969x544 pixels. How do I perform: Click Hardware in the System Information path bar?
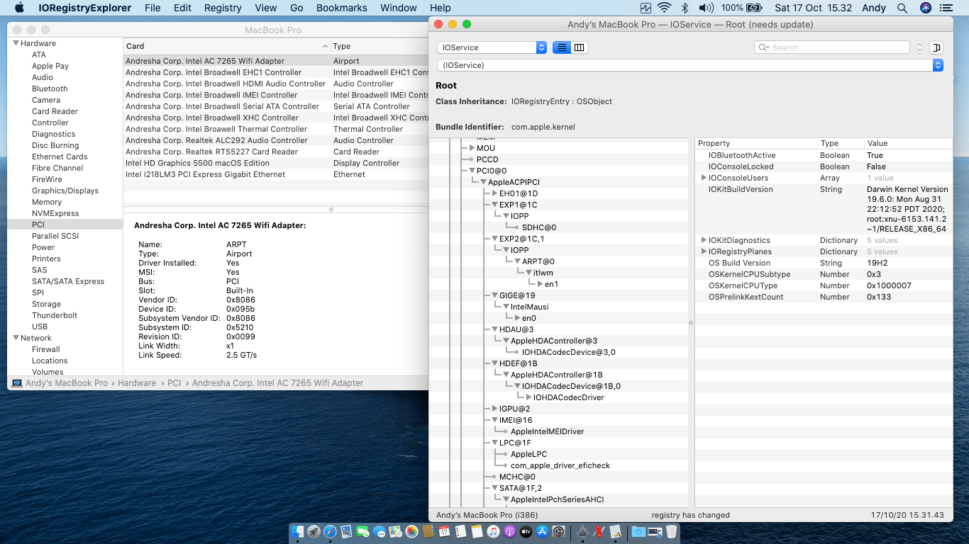pos(137,383)
